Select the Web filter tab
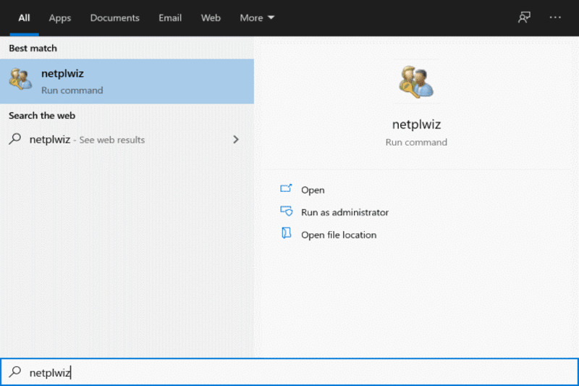The width and height of the screenshot is (579, 386). click(211, 18)
